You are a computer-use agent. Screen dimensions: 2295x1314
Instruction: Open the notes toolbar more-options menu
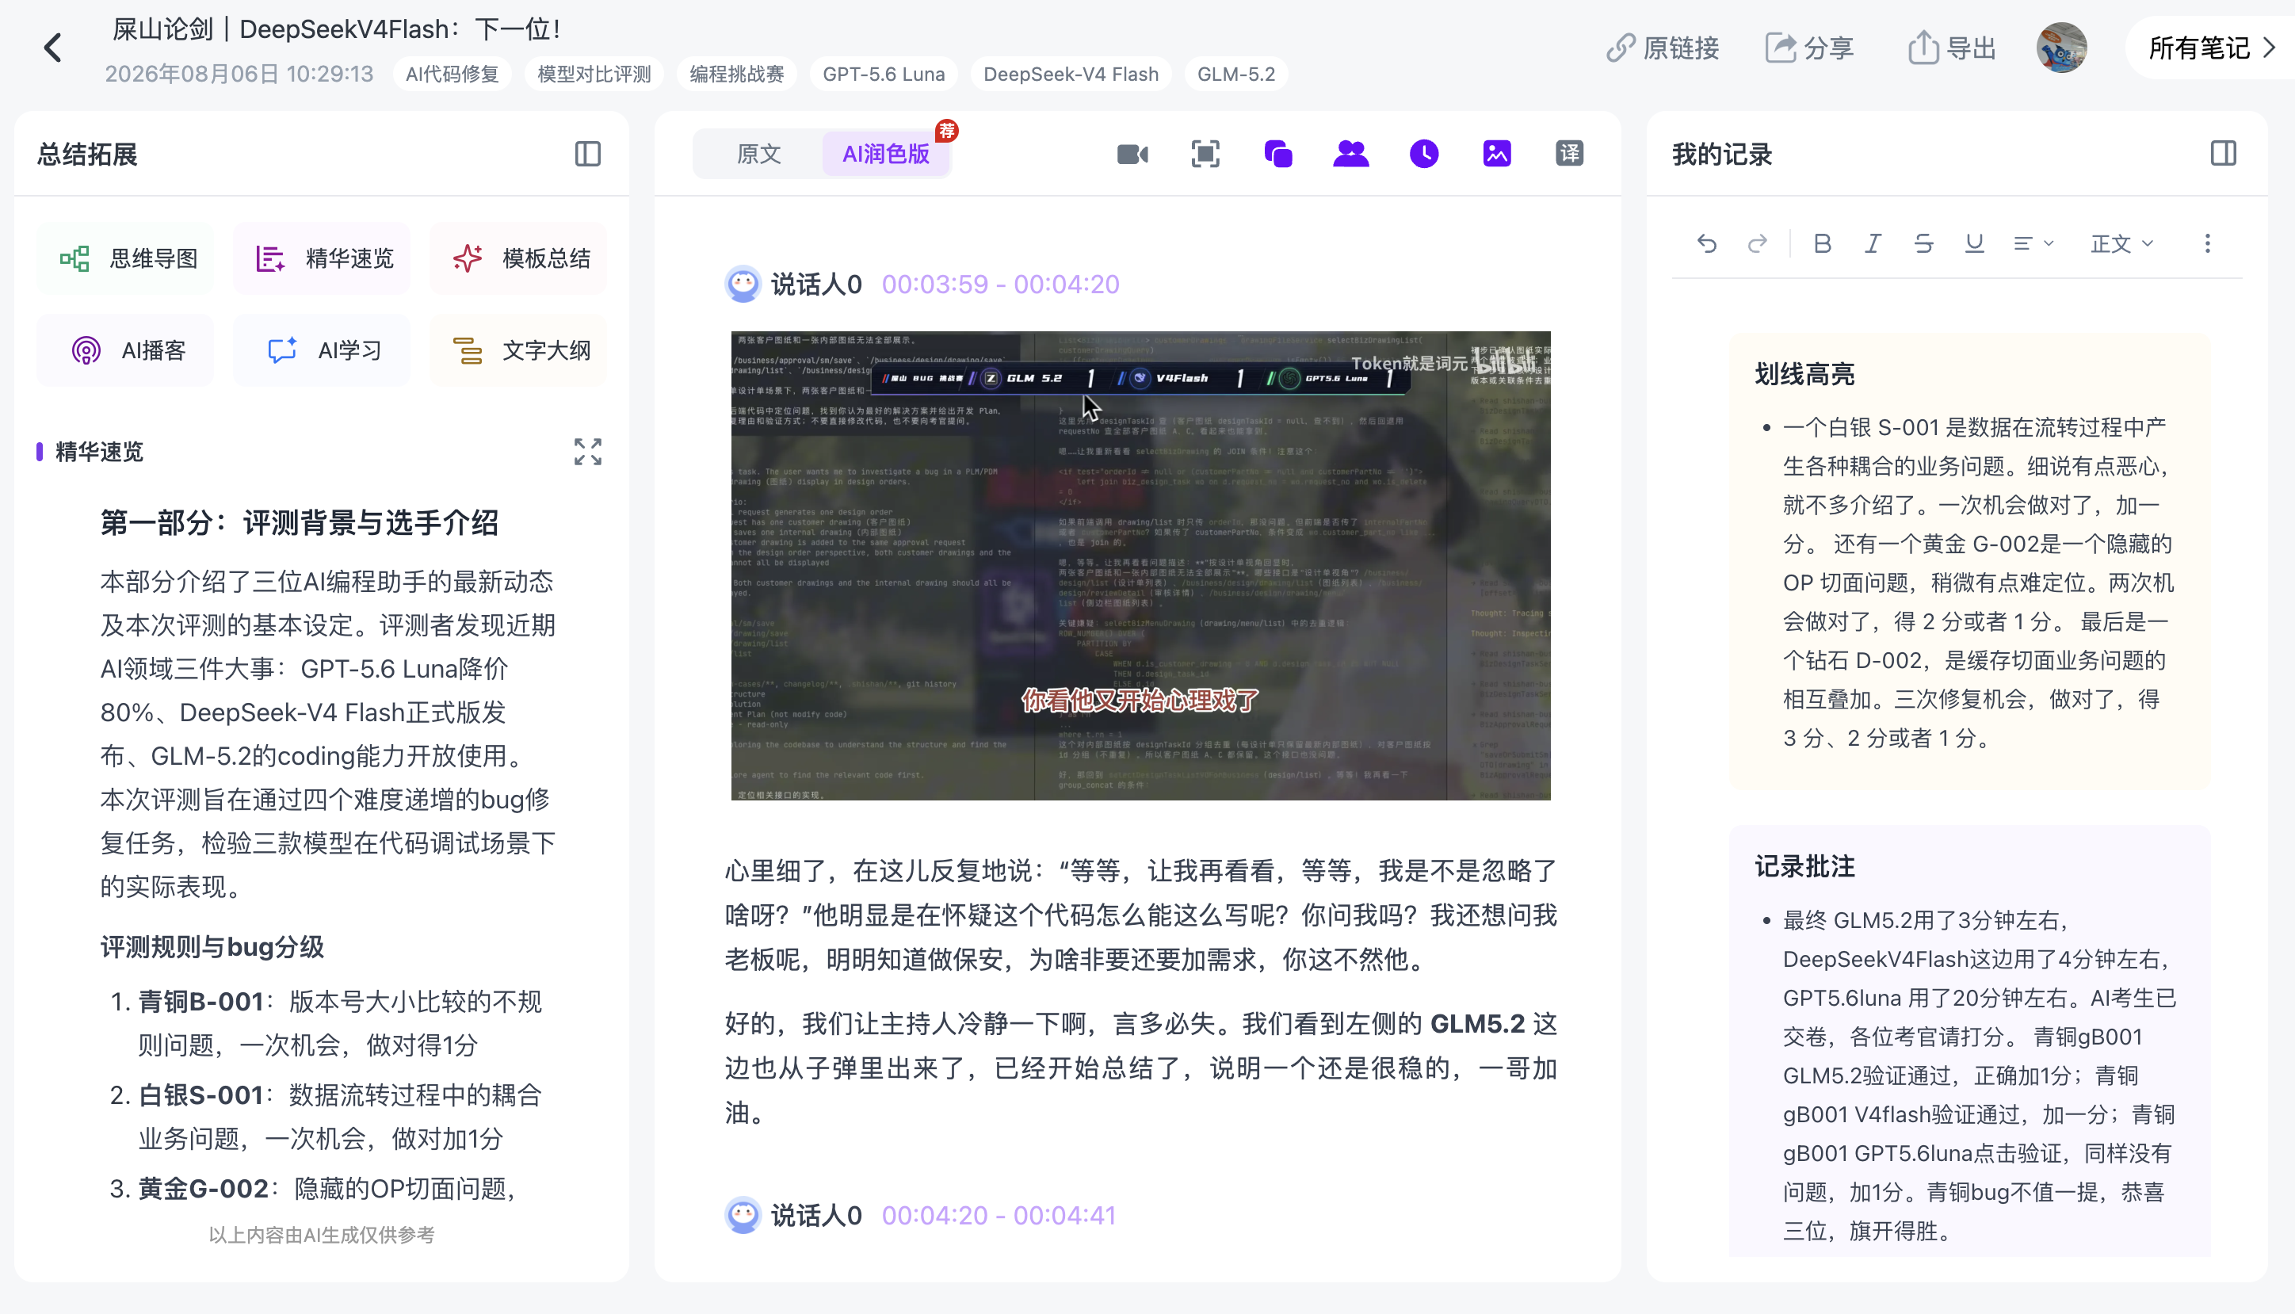[2206, 243]
